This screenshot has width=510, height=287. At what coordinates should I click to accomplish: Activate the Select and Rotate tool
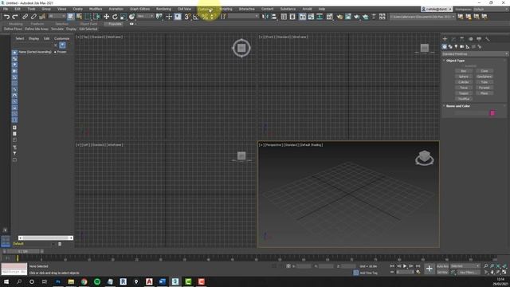[x=115, y=17]
